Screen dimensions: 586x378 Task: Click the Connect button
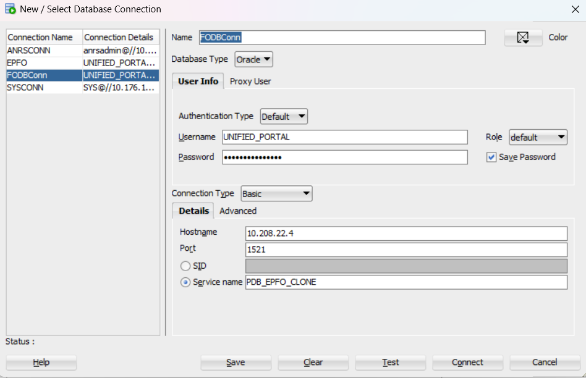click(467, 363)
